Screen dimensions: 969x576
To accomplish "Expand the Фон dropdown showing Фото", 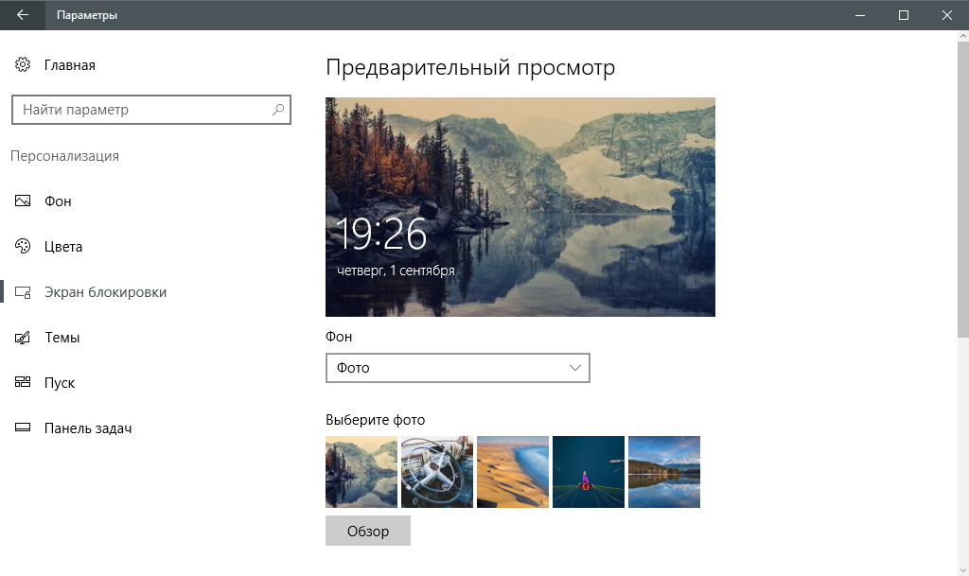I will pyautogui.click(x=458, y=368).
